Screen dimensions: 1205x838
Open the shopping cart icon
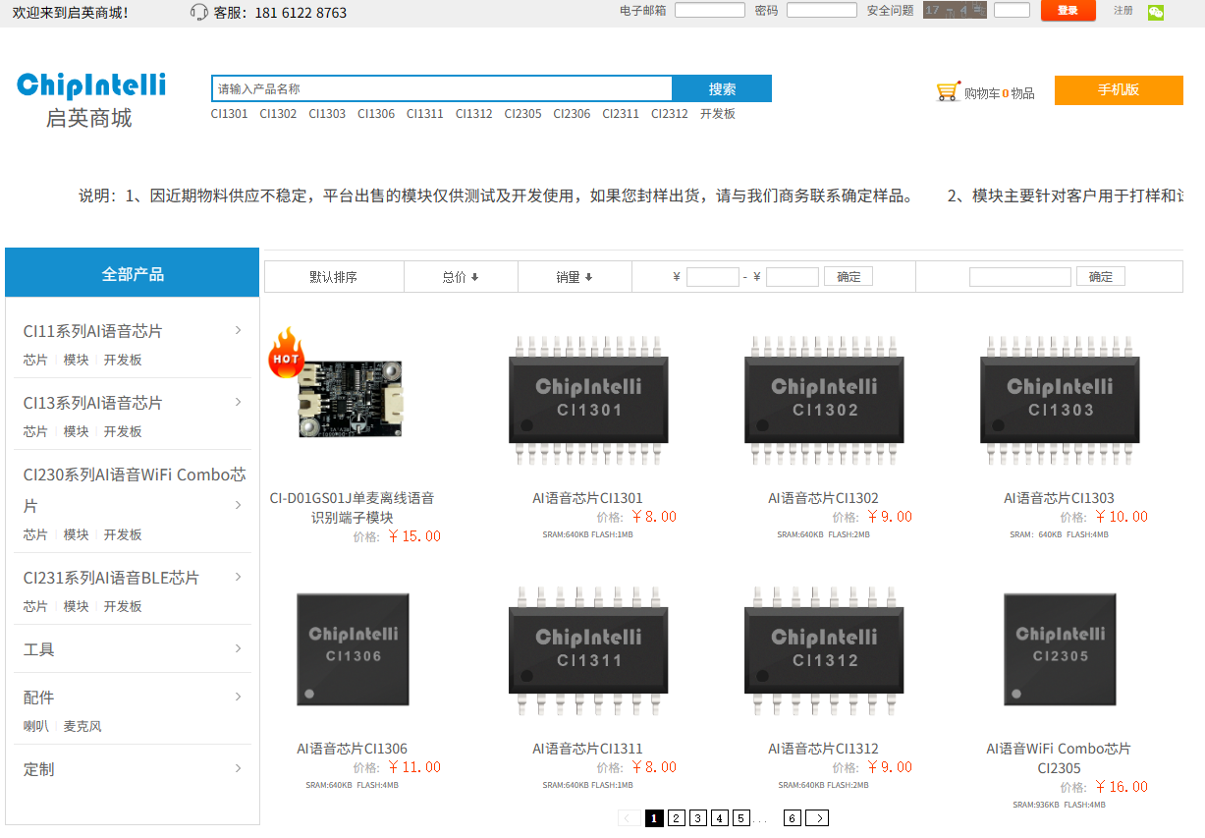pos(947,92)
